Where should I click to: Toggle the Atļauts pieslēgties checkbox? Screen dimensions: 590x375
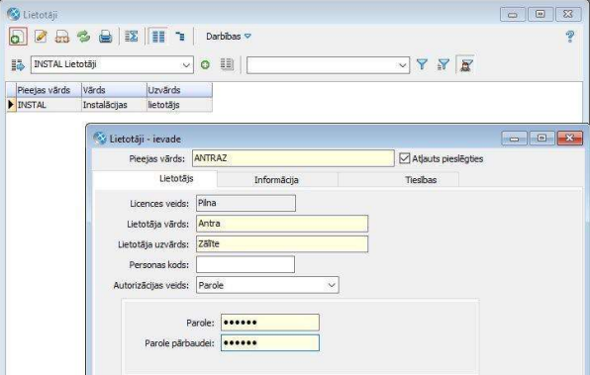(404, 158)
